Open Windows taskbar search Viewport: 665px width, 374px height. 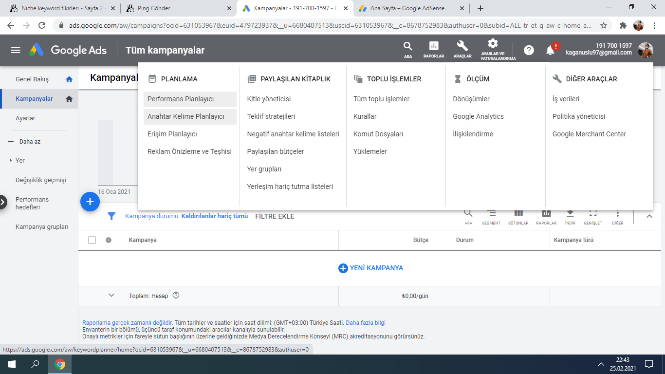pyautogui.click(x=36, y=364)
